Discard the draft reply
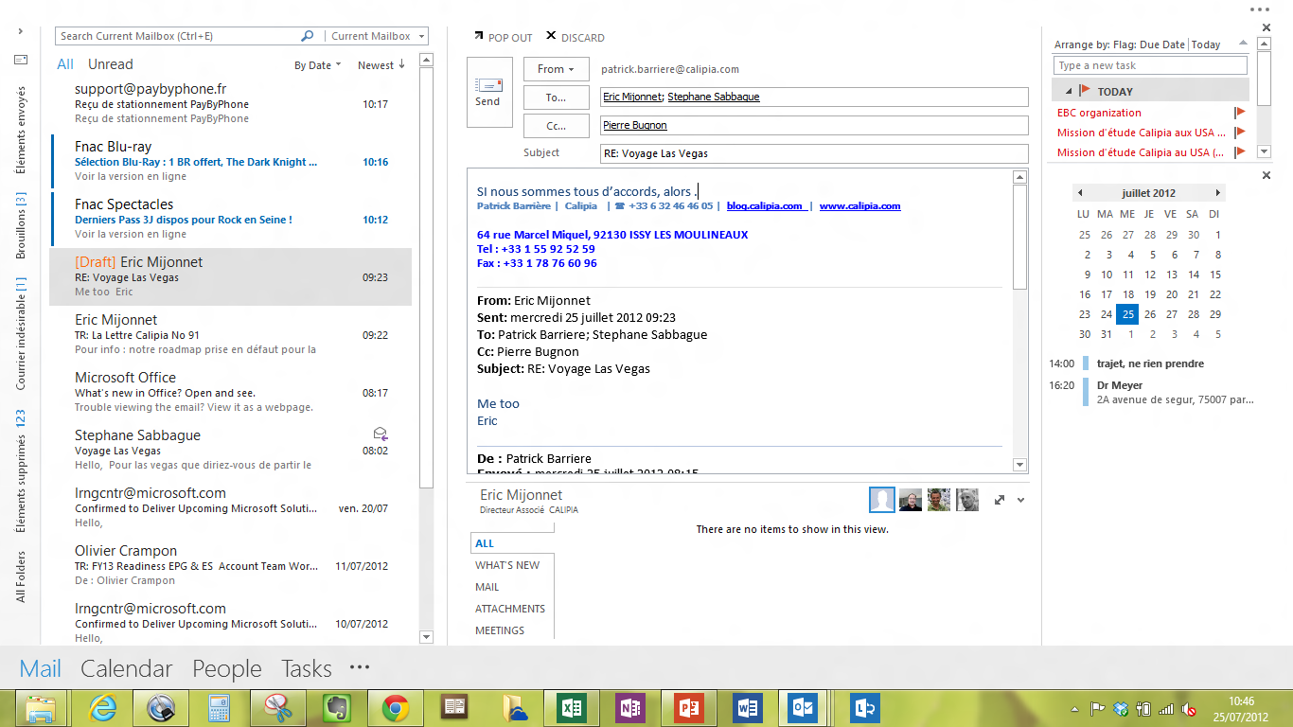This screenshot has height=727, width=1293. (576, 37)
